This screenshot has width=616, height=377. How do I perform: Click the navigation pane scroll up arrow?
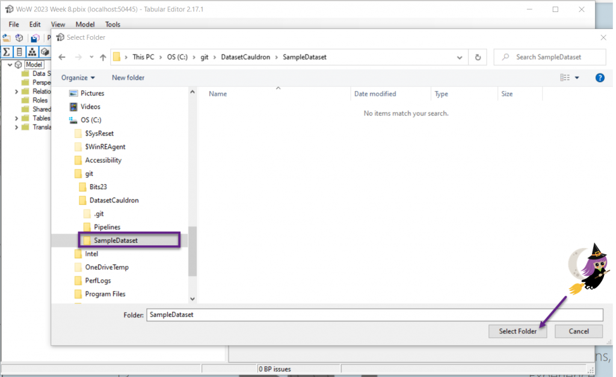(192, 92)
